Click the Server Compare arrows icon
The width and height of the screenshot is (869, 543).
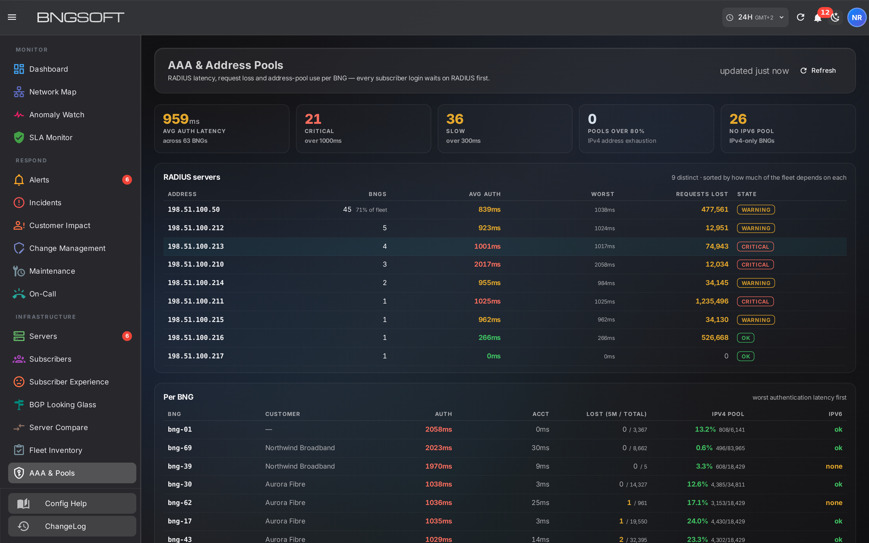tap(19, 427)
